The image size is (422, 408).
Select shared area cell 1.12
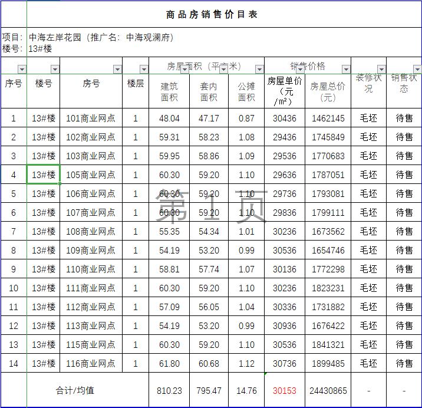tap(246, 363)
